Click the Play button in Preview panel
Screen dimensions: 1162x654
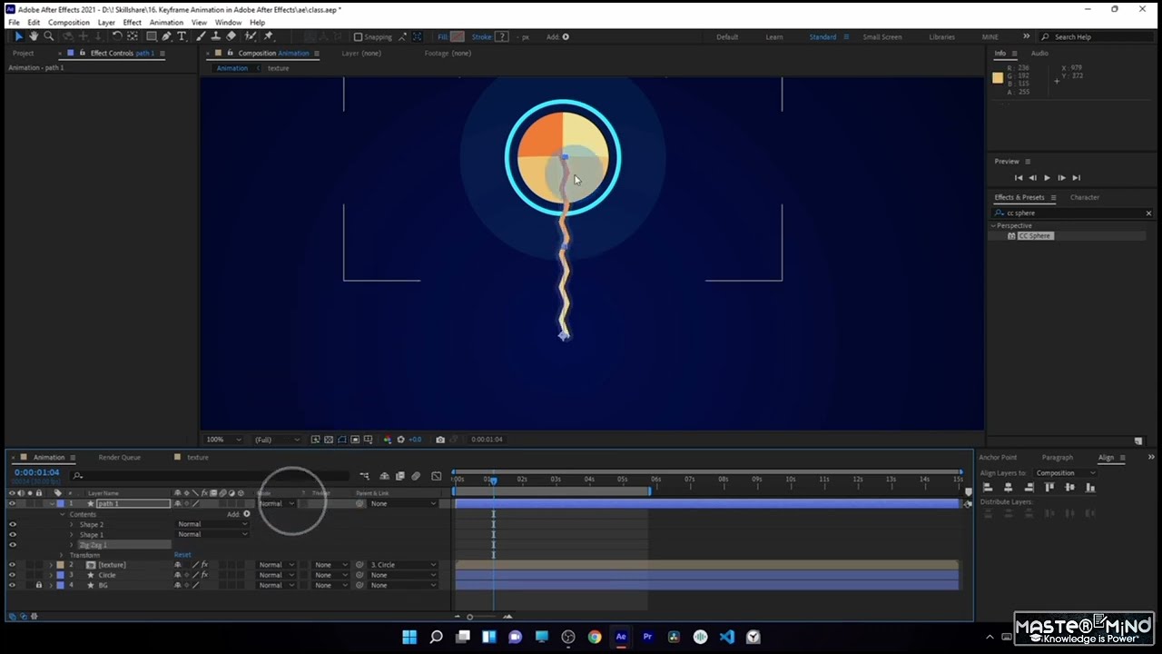(1047, 178)
